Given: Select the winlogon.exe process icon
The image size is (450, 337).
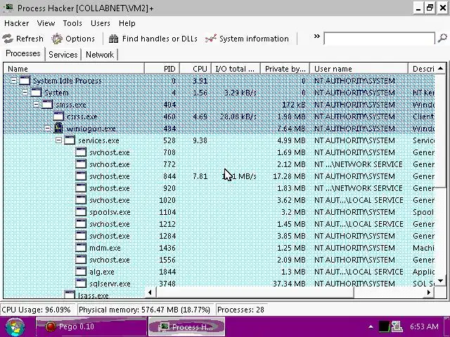Looking at the screenshot, I should tap(58, 128).
